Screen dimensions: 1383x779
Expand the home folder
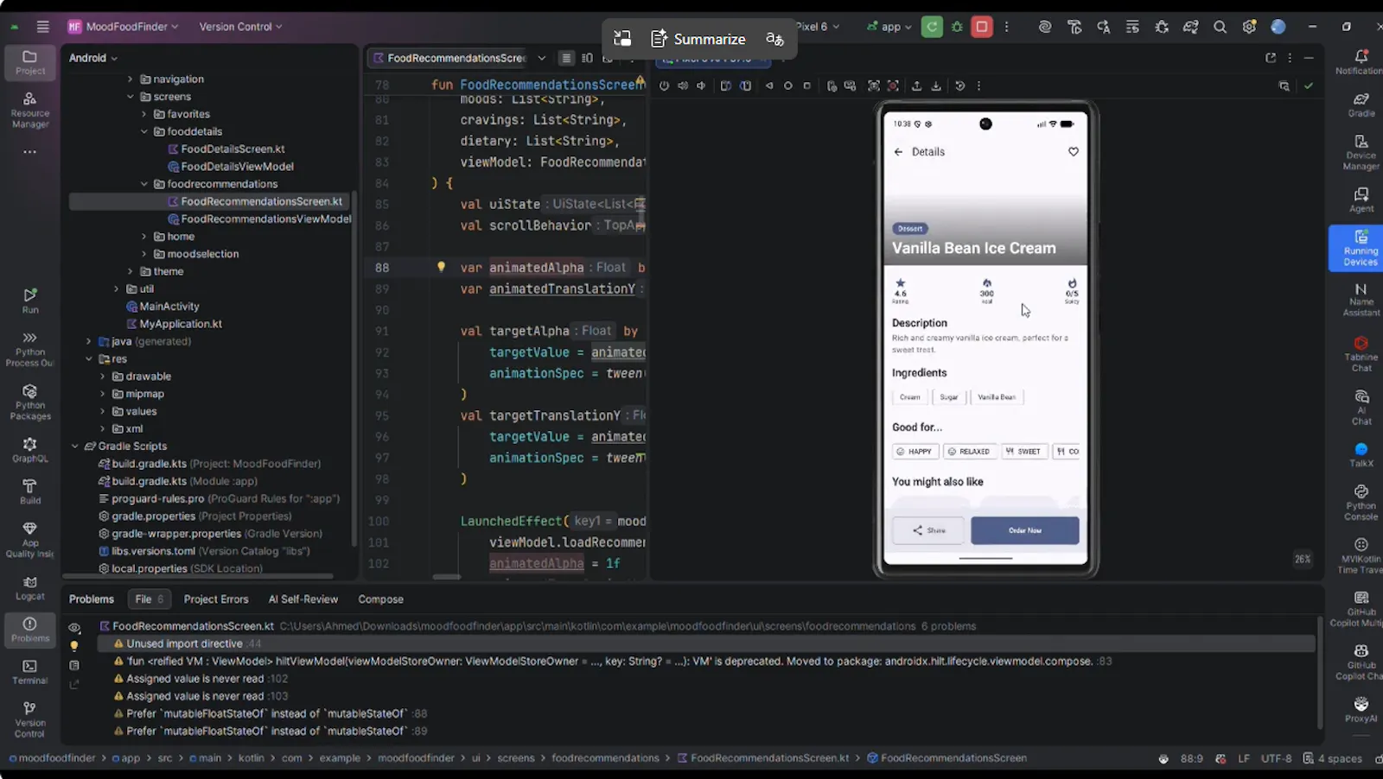[144, 236]
